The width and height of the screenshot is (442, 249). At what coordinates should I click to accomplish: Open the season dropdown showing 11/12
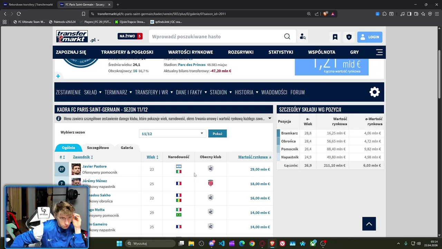tap(172, 133)
